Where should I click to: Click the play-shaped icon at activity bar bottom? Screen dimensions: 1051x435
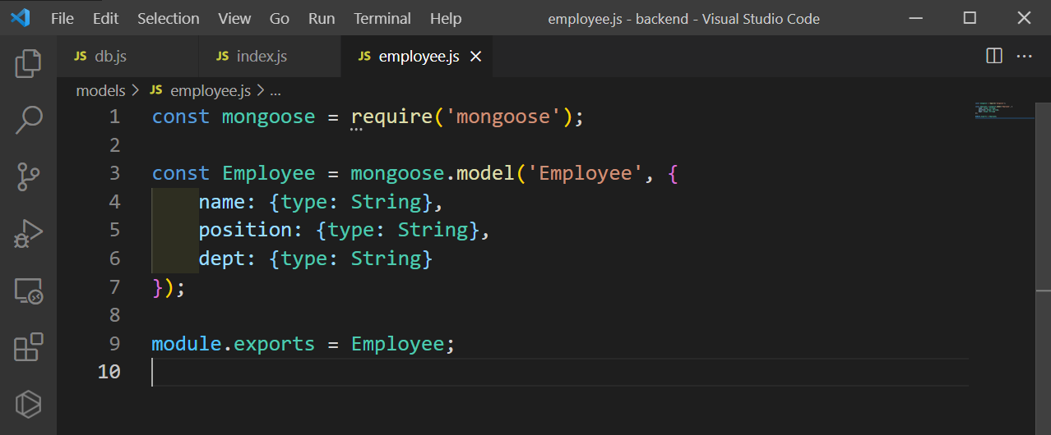[28, 403]
